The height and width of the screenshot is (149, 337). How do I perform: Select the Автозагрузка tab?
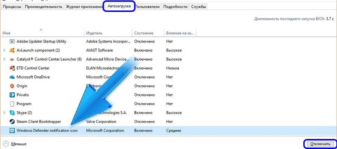[119, 6]
